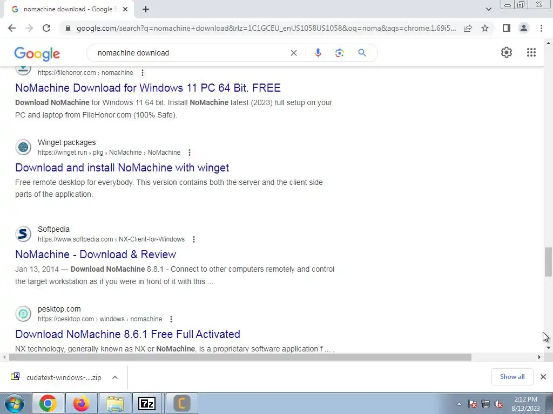Click the Winget packages site favicon
Viewport: 553px width, 414px height.
pyautogui.click(x=23, y=147)
